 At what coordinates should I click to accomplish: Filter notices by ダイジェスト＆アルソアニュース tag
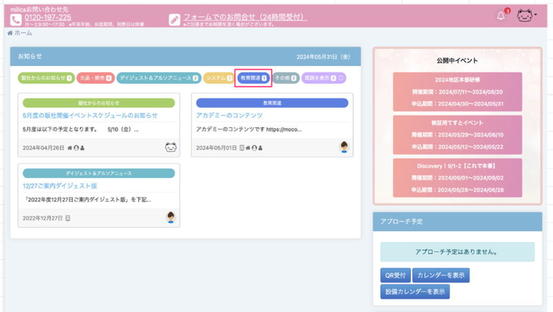[x=159, y=78]
